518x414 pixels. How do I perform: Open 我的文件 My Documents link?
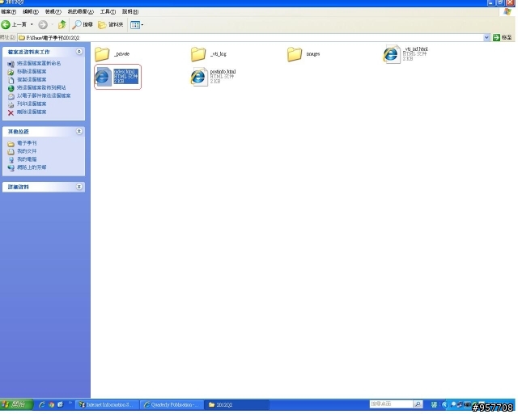click(27, 151)
